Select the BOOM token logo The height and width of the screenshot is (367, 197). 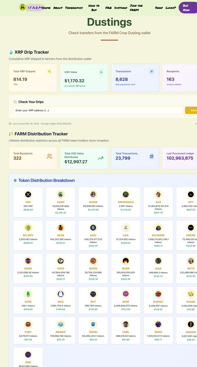coord(93,261)
